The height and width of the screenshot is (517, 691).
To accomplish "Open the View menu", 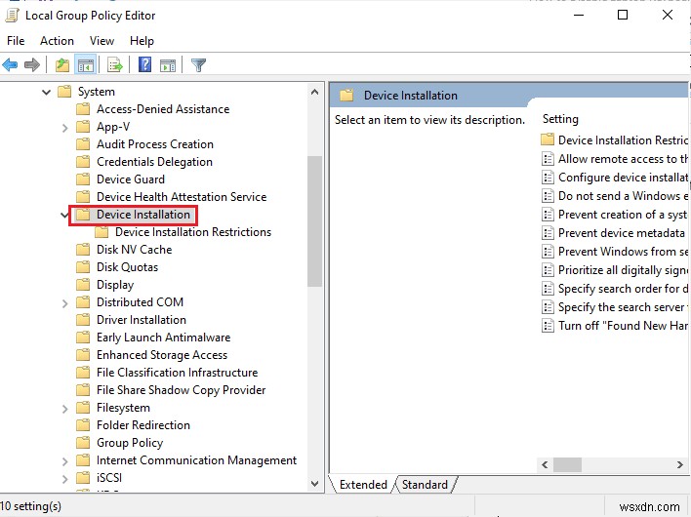I will coord(102,41).
